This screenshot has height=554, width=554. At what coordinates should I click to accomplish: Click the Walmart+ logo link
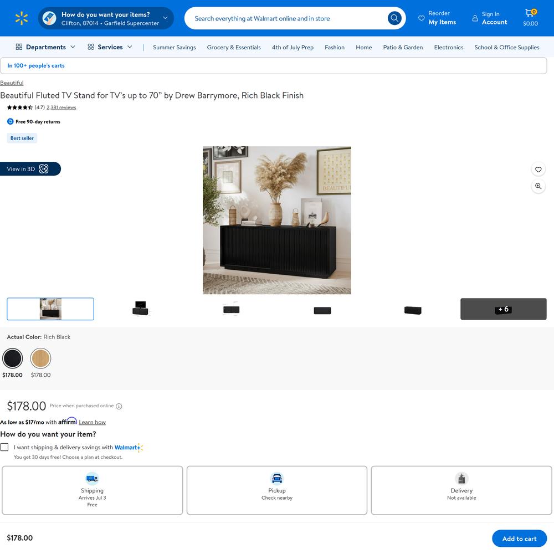click(129, 448)
